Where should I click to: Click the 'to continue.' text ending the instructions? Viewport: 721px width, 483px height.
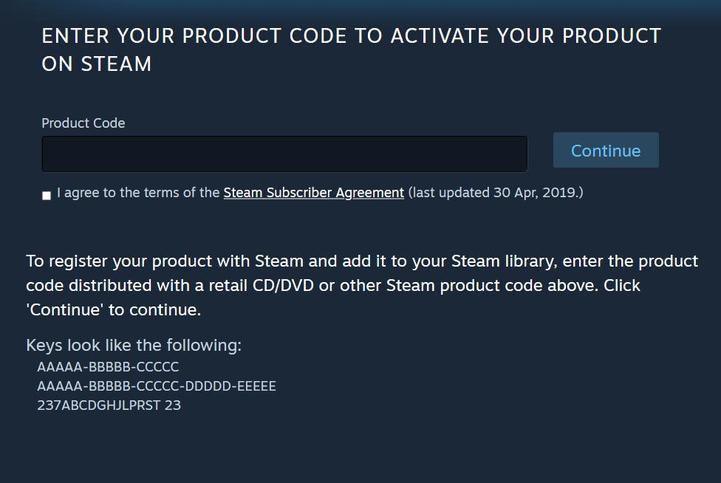155,309
